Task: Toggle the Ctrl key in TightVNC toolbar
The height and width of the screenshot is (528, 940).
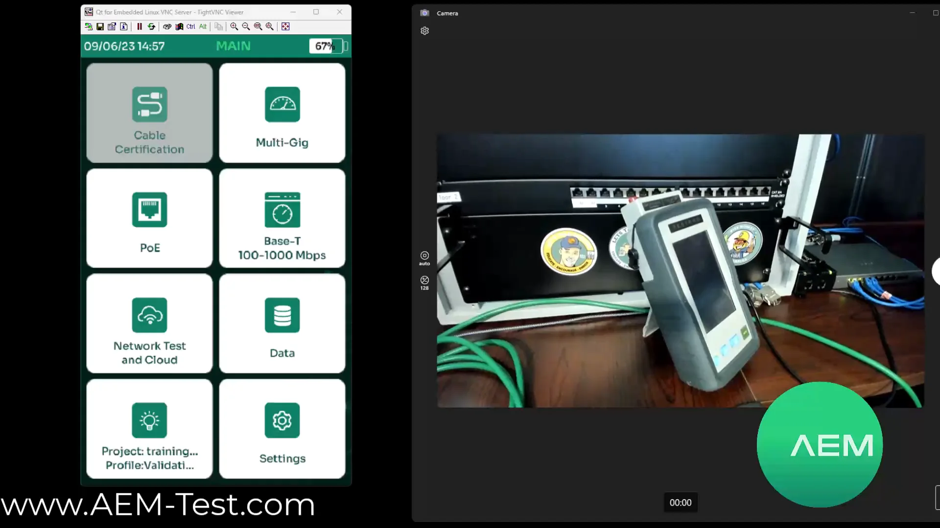Action: [191, 26]
